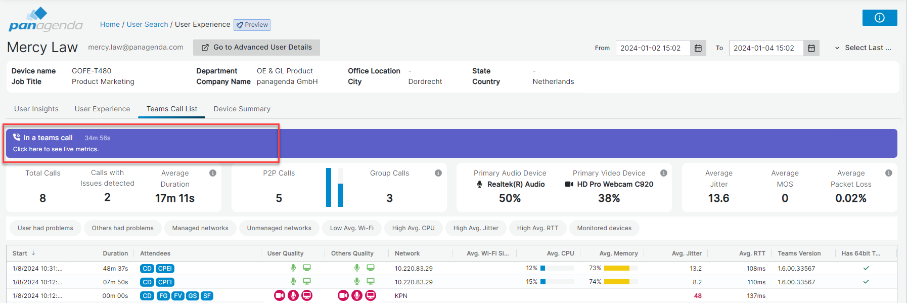
Task: Sort the table by Avg. Jitter column
Action: coord(687,253)
